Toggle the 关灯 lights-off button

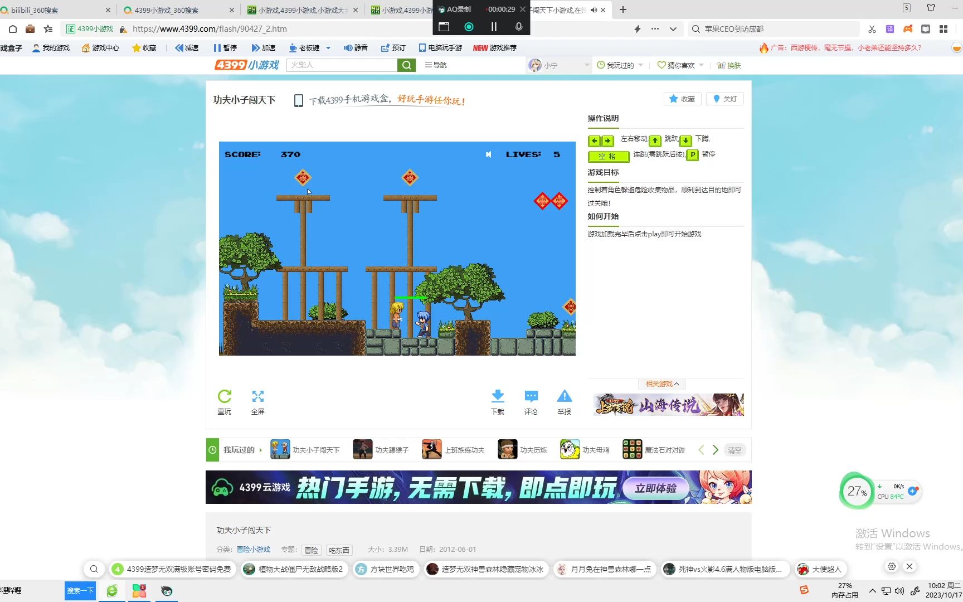pos(725,99)
